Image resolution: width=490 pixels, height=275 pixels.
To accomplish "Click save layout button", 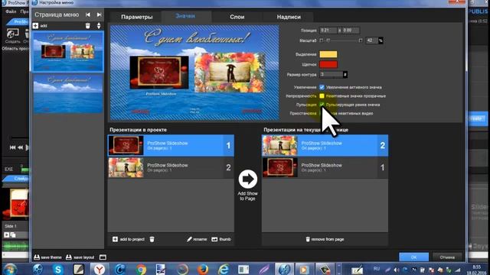I will coord(80,257).
